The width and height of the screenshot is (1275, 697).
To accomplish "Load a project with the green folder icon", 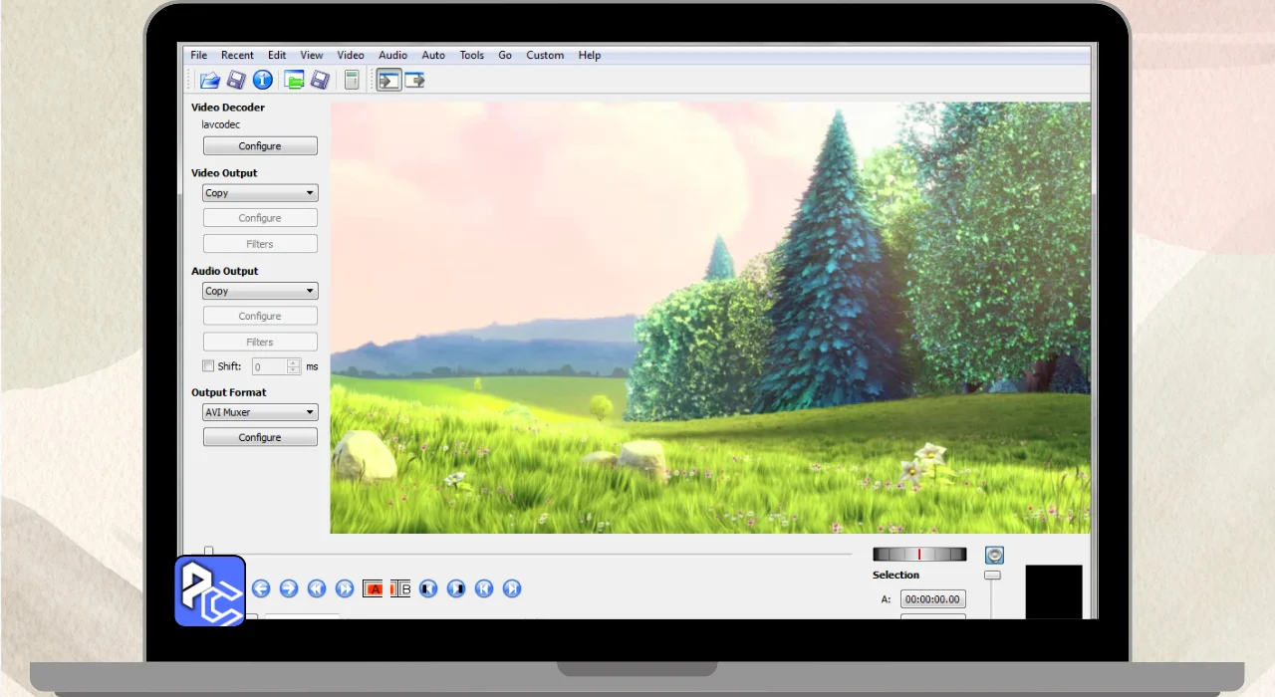I will 294,80.
